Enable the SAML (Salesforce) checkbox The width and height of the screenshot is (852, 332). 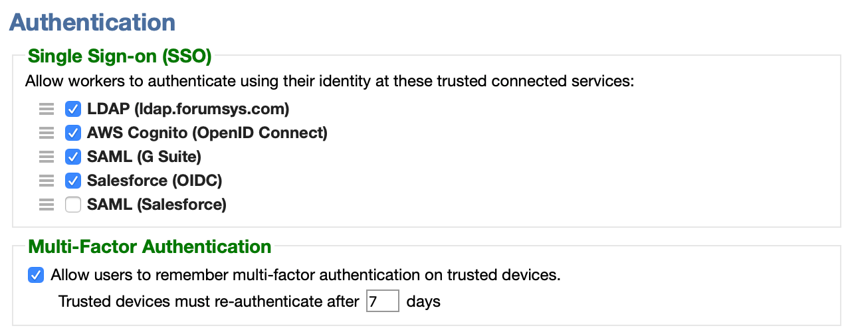pyautogui.click(x=73, y=205)
